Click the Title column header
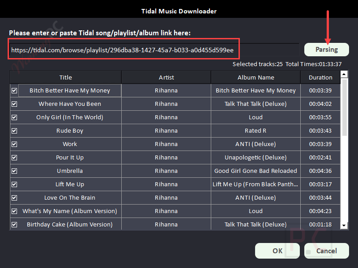This screenshot has width=358, height=268. click(65, 77)
